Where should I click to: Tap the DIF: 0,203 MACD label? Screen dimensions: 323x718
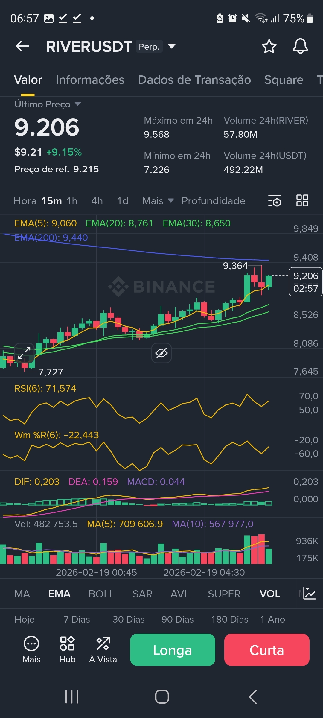[x=37, y=482]
